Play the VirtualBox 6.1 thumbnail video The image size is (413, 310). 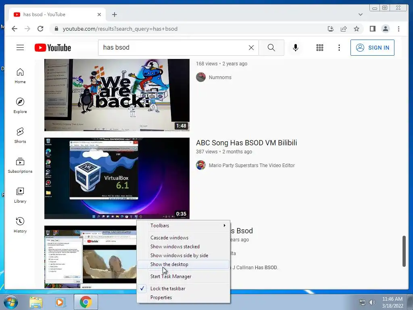(x=117, y=178)
